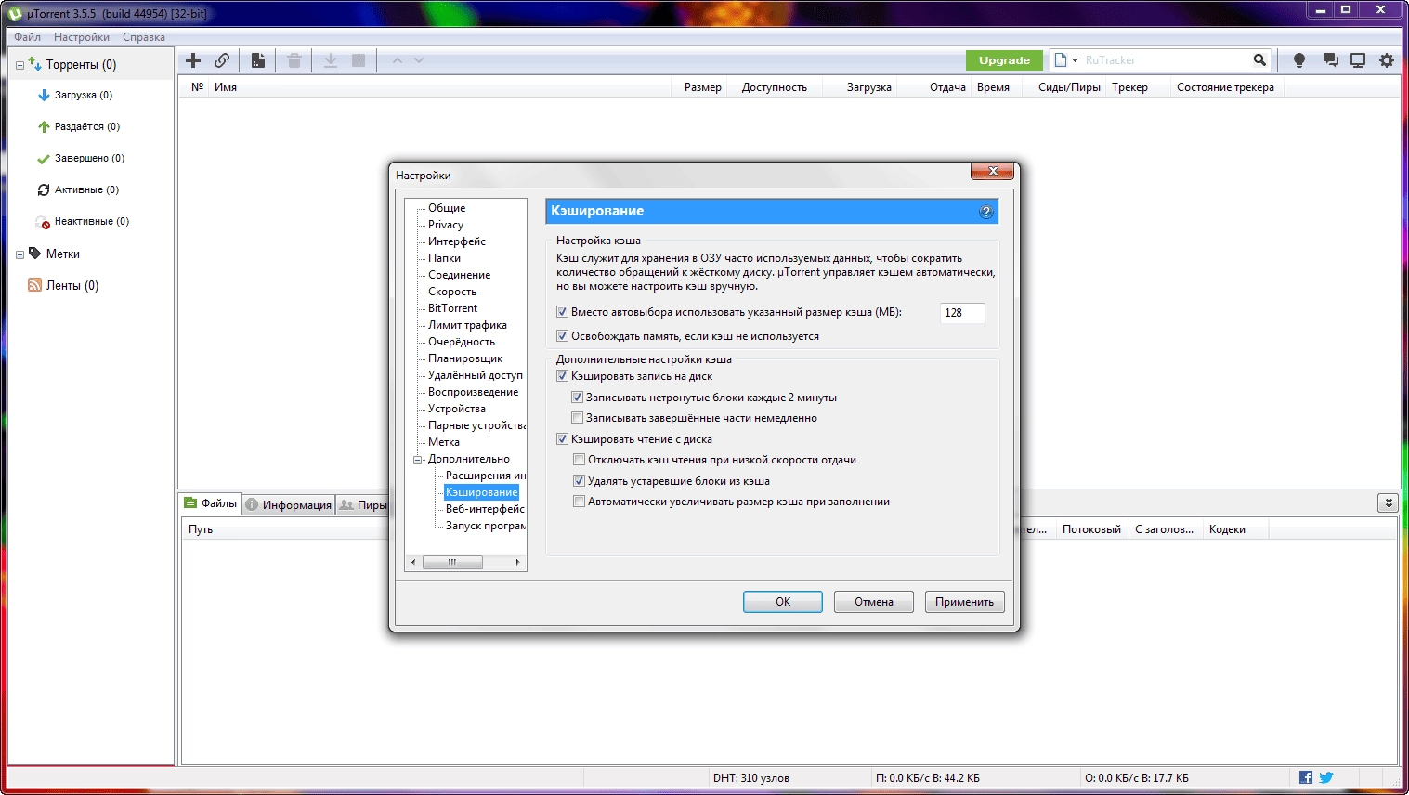The width and height of the screenshot is (1409, 795).
Task: Click the help question mark in Кэширование header
Action: click(x=986, y=212)
